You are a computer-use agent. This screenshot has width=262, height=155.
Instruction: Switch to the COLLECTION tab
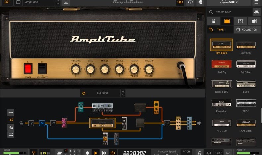pyautogui.click(x=247, y=30)
